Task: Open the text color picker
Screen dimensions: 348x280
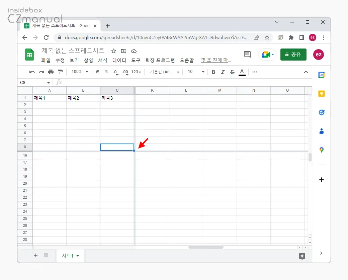Action: 242,72
